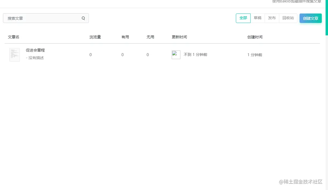Click the 0 value under 无用
The height and width of the screenshot is (190, 328).
(x=148, y=55)
